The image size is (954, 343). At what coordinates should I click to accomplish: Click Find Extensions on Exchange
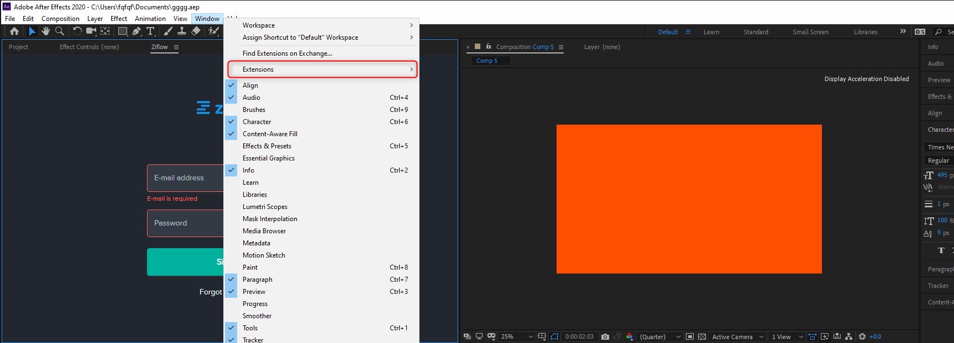coord(287,53)
